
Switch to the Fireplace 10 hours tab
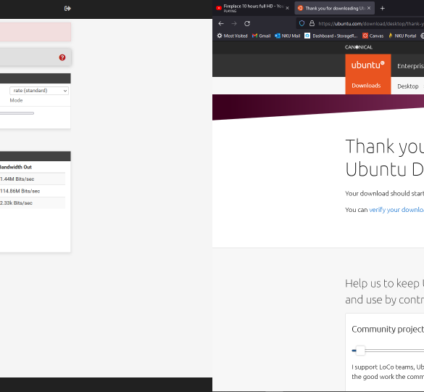tap(253, 8)
